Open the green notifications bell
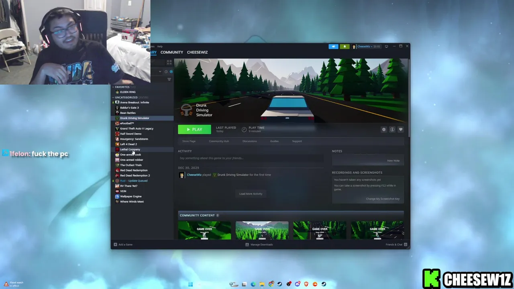 (345, 47)
